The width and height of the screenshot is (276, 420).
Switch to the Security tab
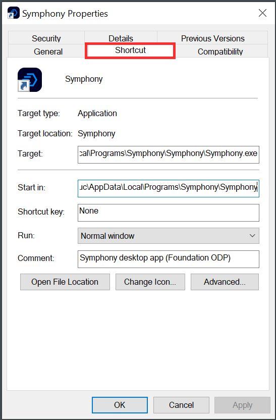coord(46,38)
